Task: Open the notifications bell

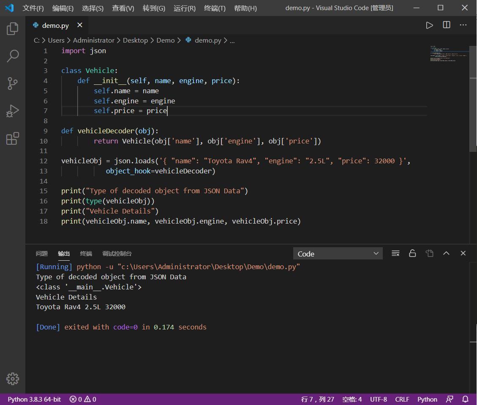Action: coord(464,399)
